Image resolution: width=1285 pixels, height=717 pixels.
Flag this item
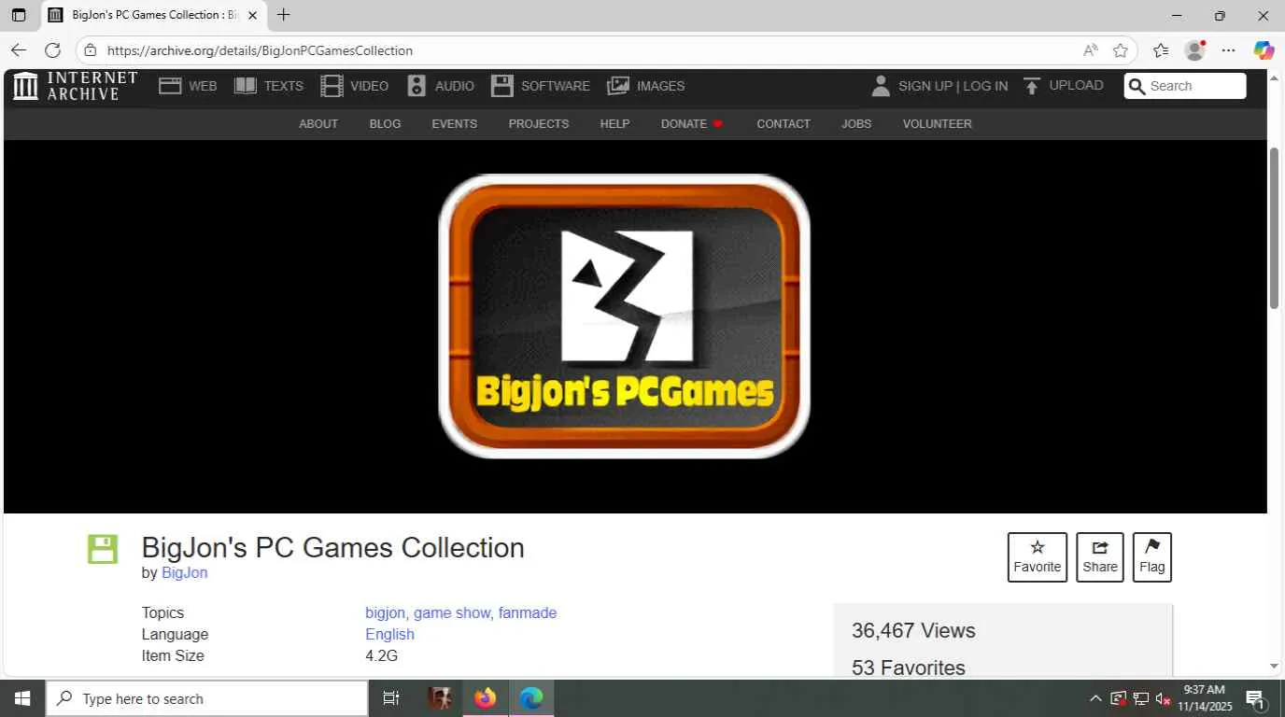click(1152, 557)
